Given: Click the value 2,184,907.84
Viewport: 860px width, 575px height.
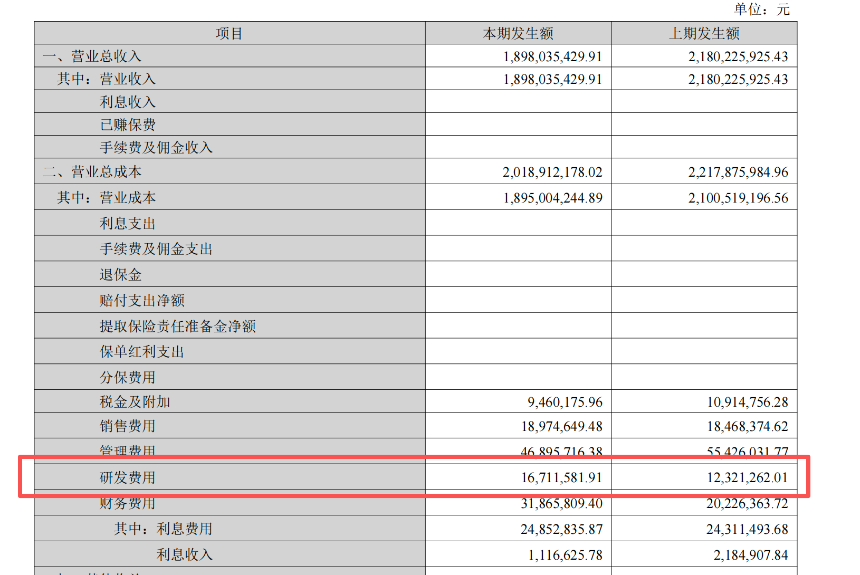Looking at the screenshot, I should coord(751,555).
